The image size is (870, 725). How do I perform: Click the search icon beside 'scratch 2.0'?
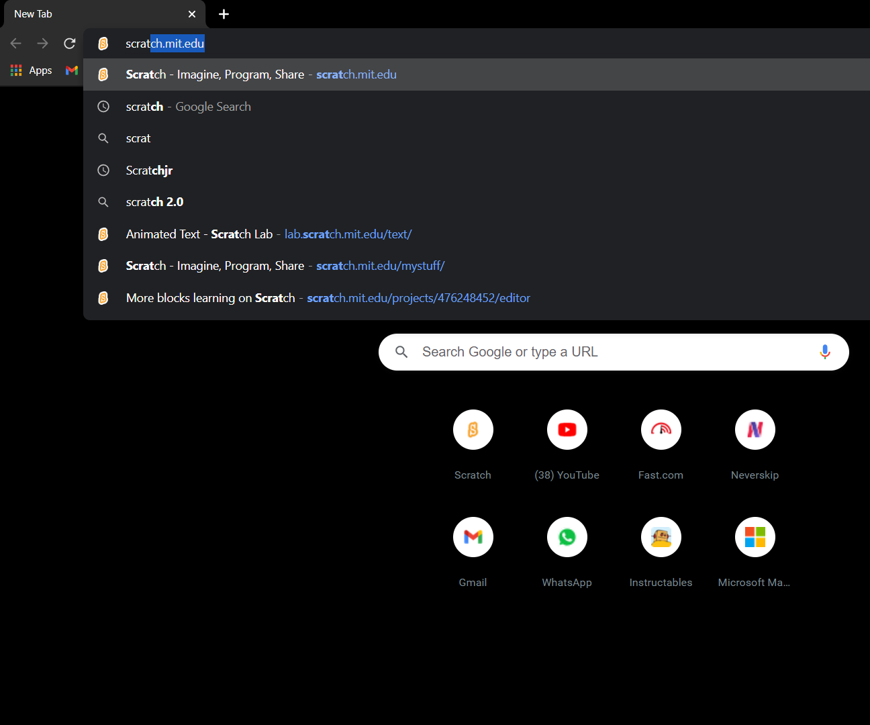coord(103,202)
